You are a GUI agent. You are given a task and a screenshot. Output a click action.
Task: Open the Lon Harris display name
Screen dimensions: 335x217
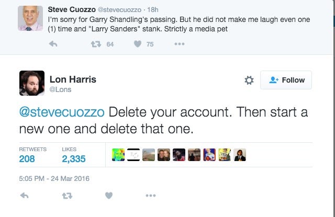click(73, 79)
